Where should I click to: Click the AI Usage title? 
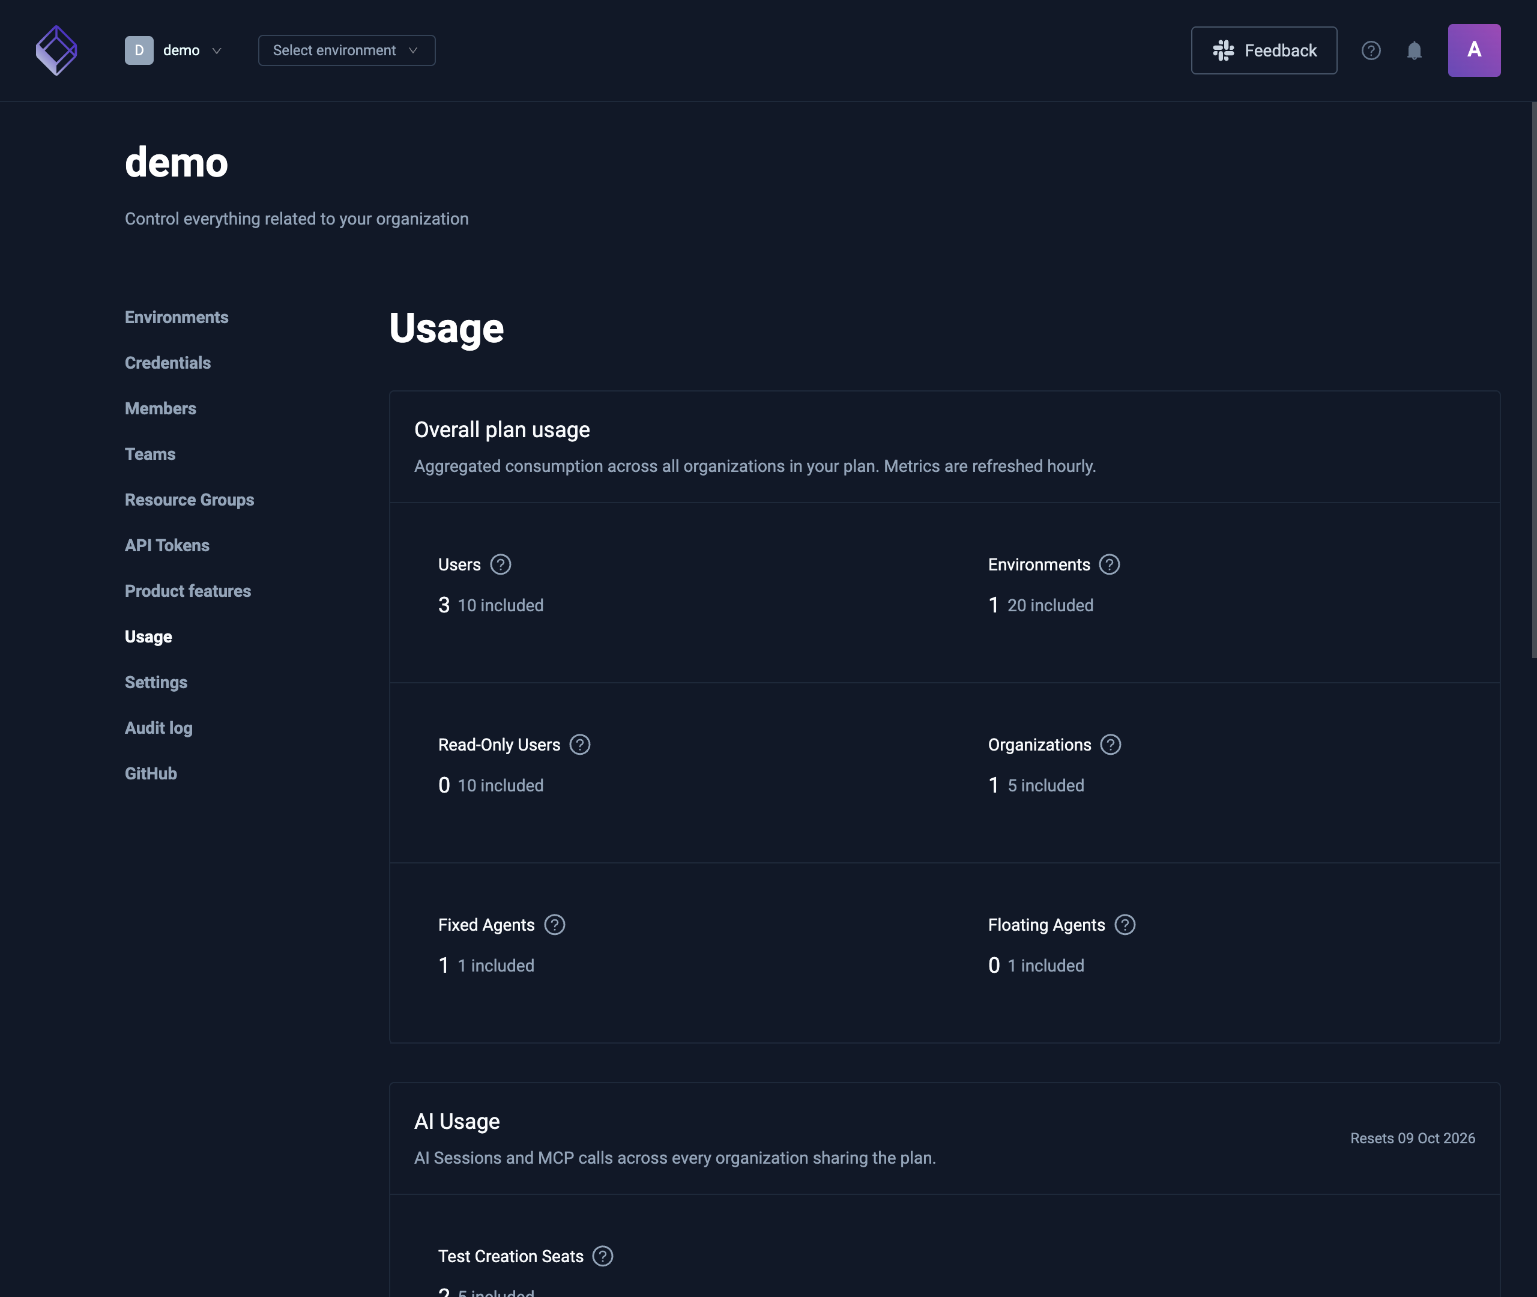456,1121
